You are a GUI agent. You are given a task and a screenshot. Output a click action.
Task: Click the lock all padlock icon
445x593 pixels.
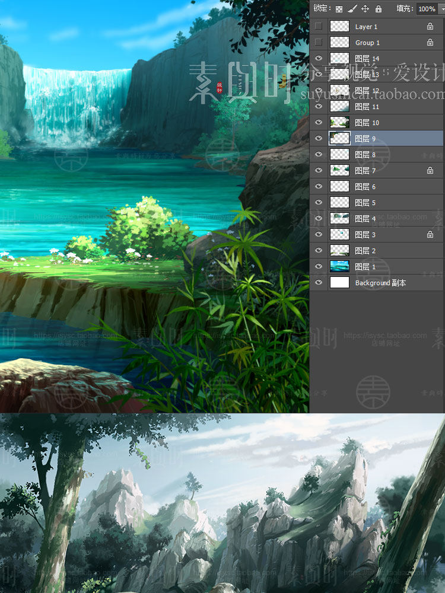tap(379, 9)
